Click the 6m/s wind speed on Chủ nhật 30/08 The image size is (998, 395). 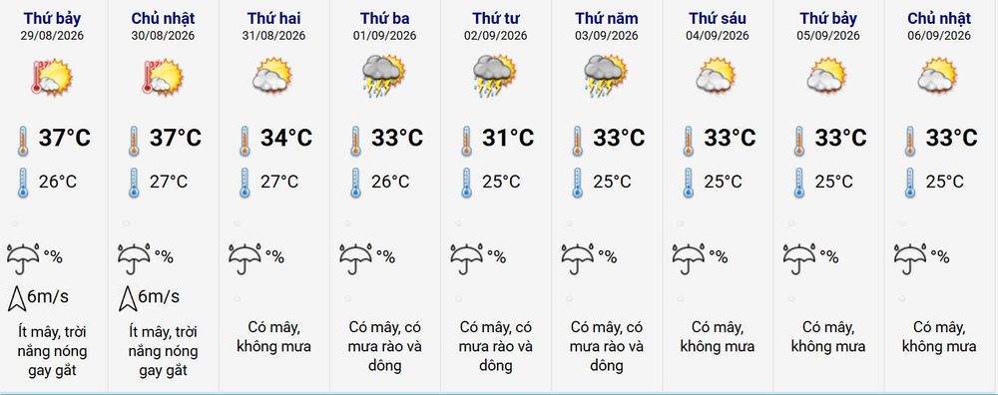click(x=159, y=296)
